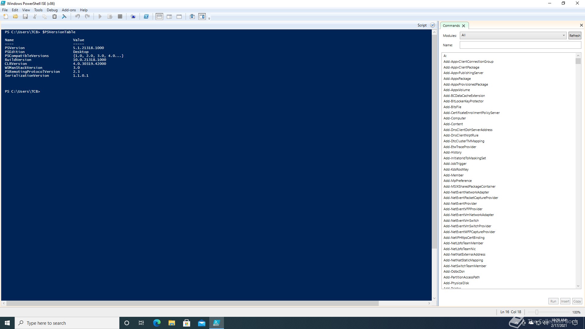Click inside the Name filter field

point(519,45)
